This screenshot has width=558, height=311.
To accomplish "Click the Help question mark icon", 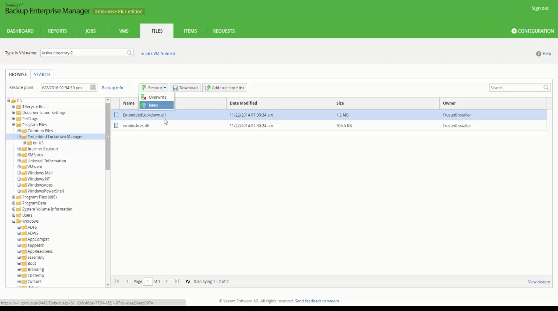I will pyautogui.click(x=538, y=54).
